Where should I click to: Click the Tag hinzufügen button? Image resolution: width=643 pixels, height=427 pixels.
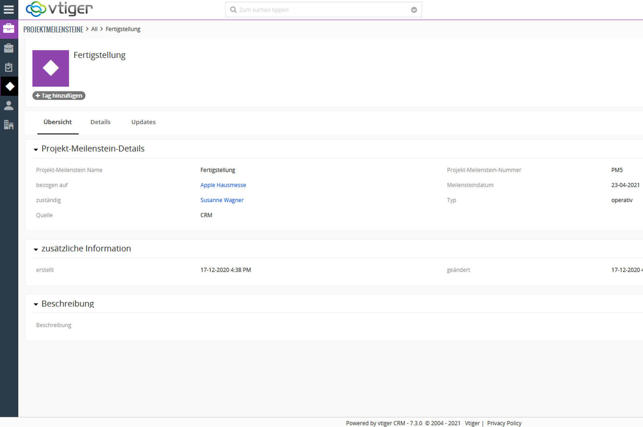click(59, 96)
